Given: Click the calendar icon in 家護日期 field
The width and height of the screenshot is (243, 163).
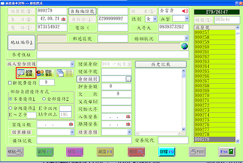Looking at the screenshot, I should coord(72,124).
